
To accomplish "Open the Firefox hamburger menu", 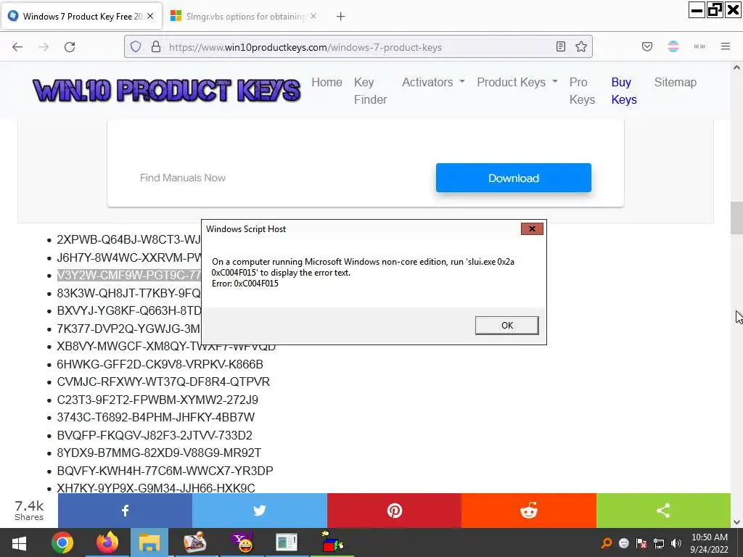I will click(x=726, y=46).
